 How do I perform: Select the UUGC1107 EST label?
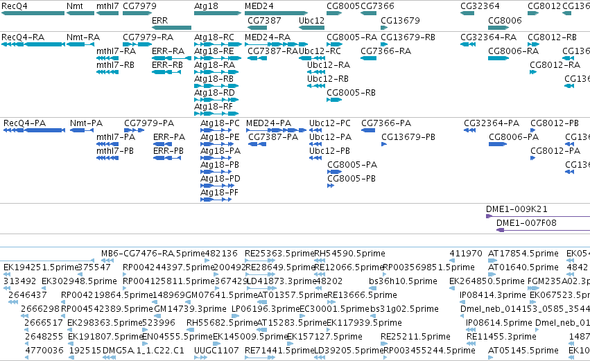pos(216,351)
